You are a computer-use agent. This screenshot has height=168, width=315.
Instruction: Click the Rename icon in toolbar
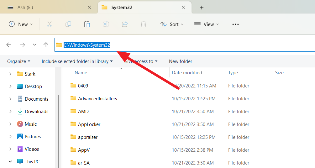click(106, 24)
